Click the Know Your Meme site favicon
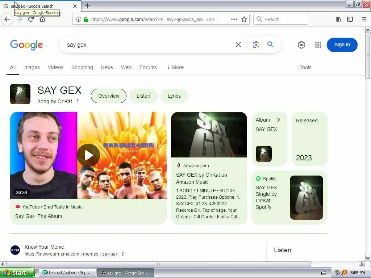Image resolution: width=371 pixels, height=278 pixels. (15, 250)
